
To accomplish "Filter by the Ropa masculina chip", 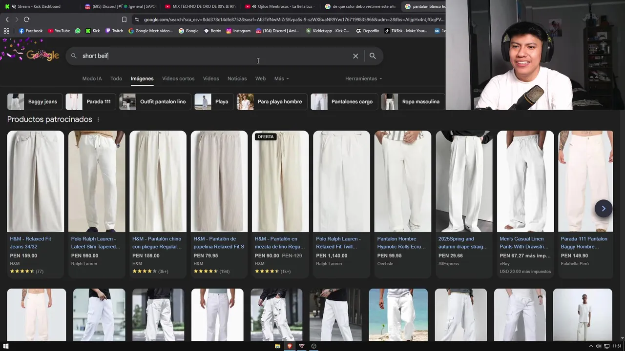I will click(413, 102).
